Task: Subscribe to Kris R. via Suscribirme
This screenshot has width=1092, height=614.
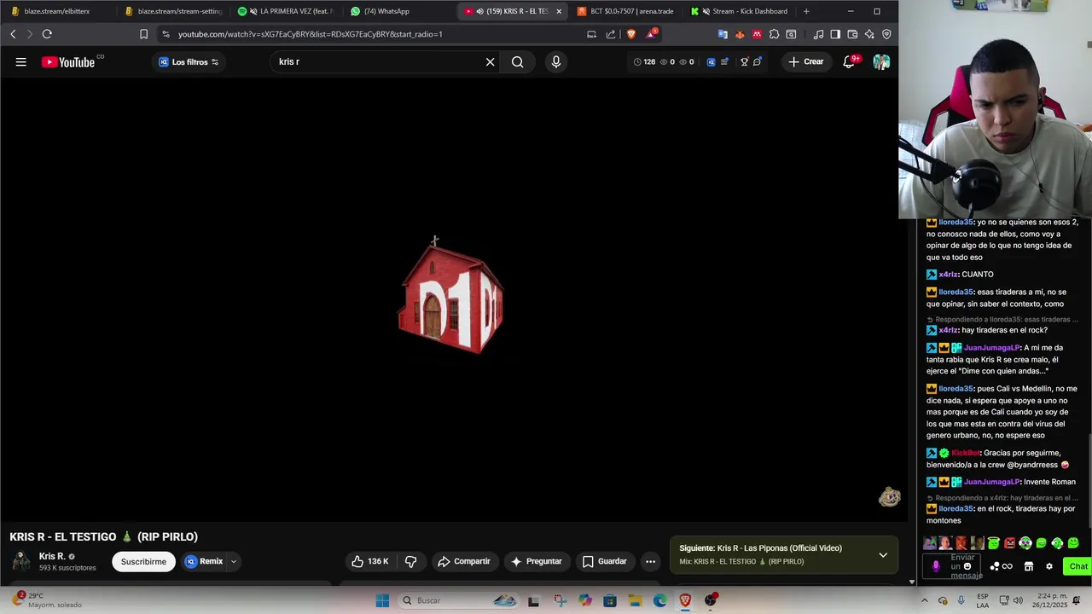Action: coord(143,561)
